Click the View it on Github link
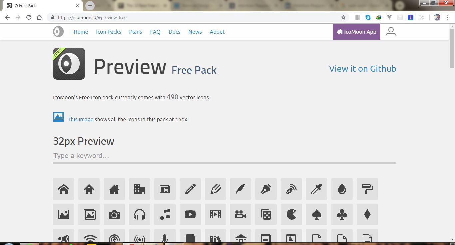 tap(362, 69)
